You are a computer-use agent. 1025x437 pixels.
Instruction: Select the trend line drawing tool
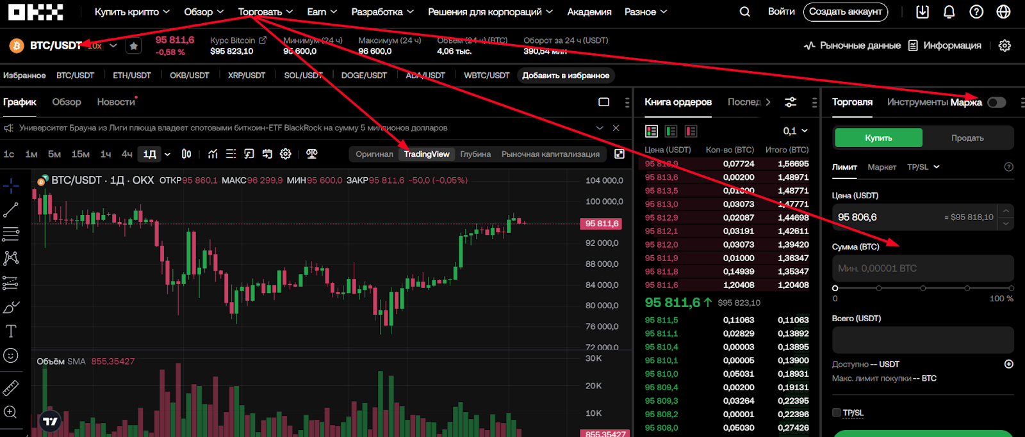click(x=11, y=210)
